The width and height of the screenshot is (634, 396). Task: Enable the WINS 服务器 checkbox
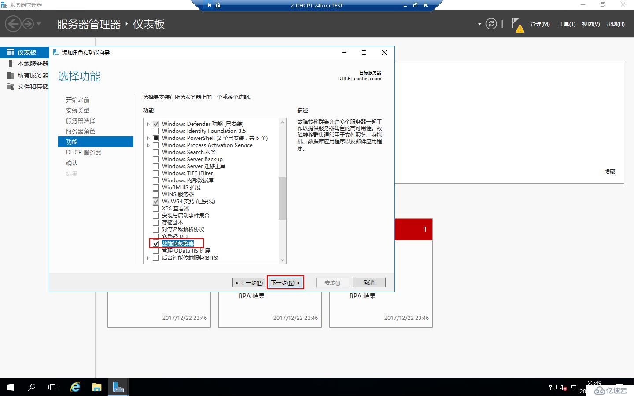(x=156, y=194)
